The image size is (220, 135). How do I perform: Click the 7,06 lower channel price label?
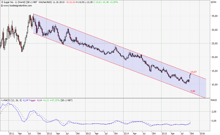point(193,91)
